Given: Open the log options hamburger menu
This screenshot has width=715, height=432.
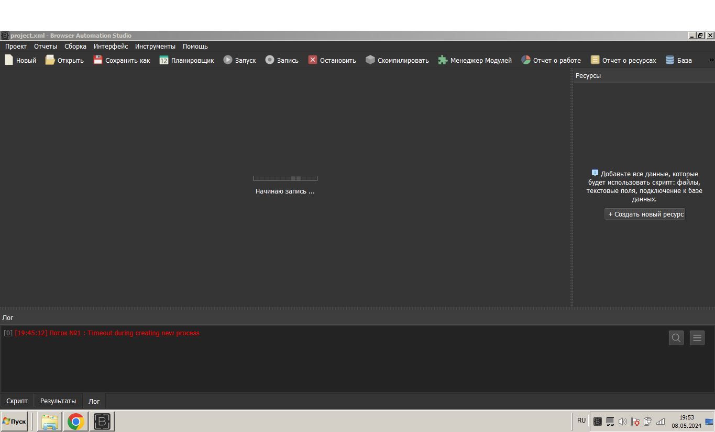Looking at the screenshot, I should 697,338.
